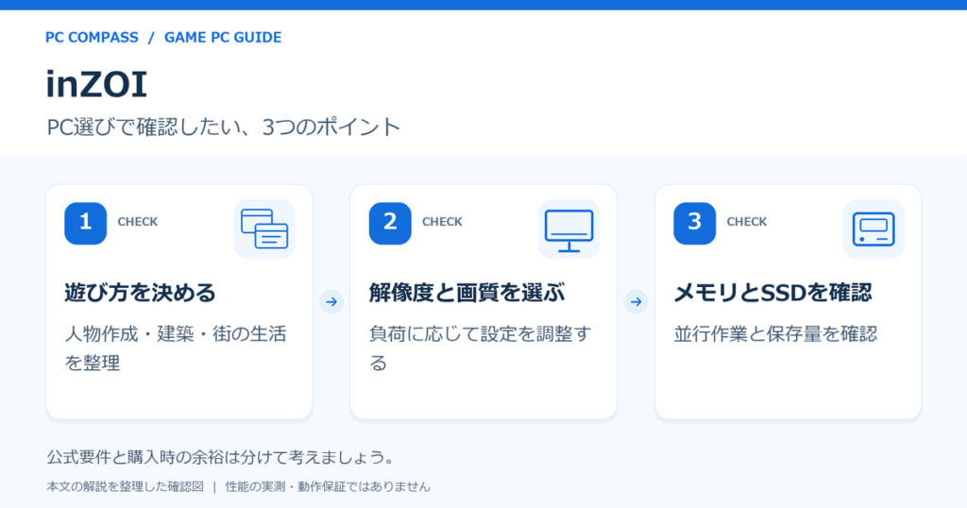
Task: Open the PC COMPASS breadcrumb link
Action: (92, 38)
